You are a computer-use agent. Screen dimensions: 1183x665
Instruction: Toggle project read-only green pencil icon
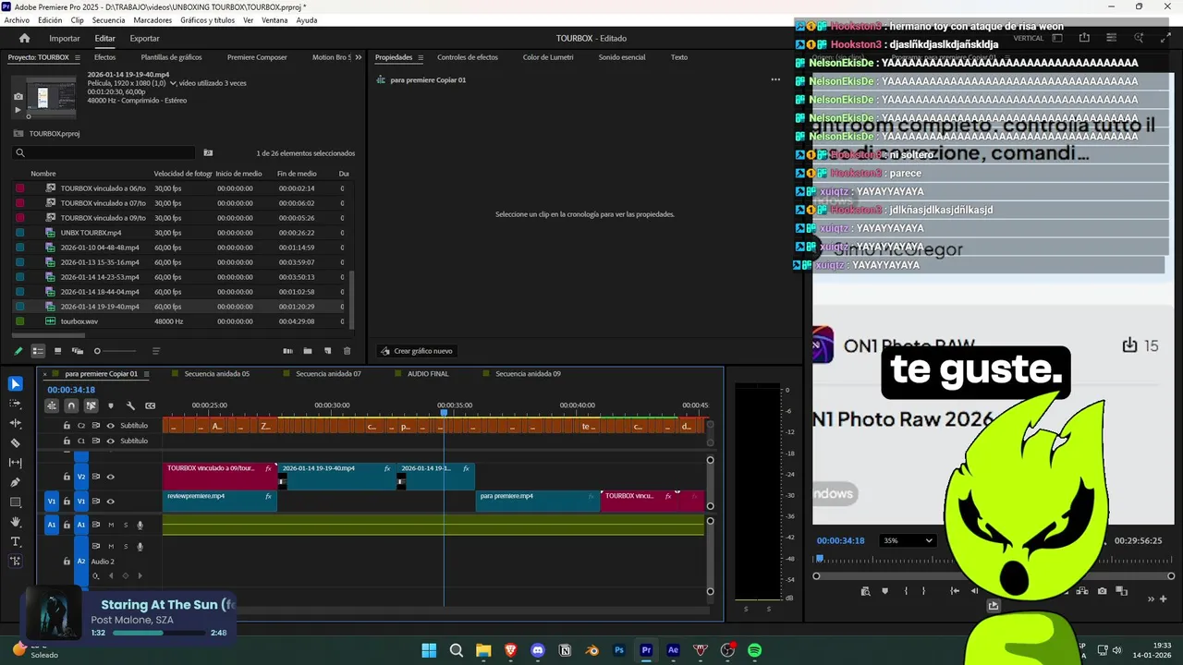(x=18, y=351)
